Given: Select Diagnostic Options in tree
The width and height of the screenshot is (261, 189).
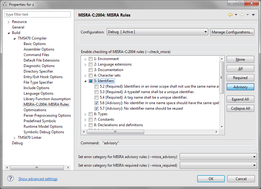Looking at the screenshot, I should point(39,66).
